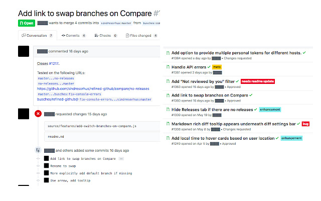Click the 'Use arrow, add tooltip' commit

pyautogui.click(x=71, y=180)
